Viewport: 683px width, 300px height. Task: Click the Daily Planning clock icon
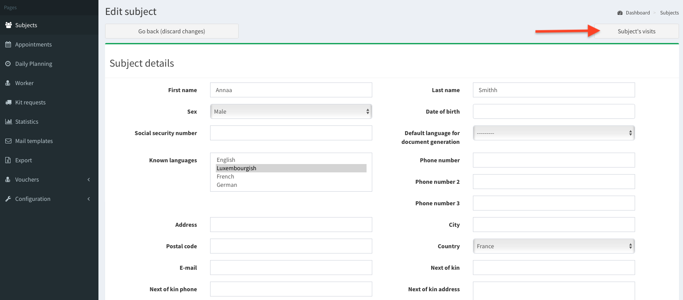point(8,64)
